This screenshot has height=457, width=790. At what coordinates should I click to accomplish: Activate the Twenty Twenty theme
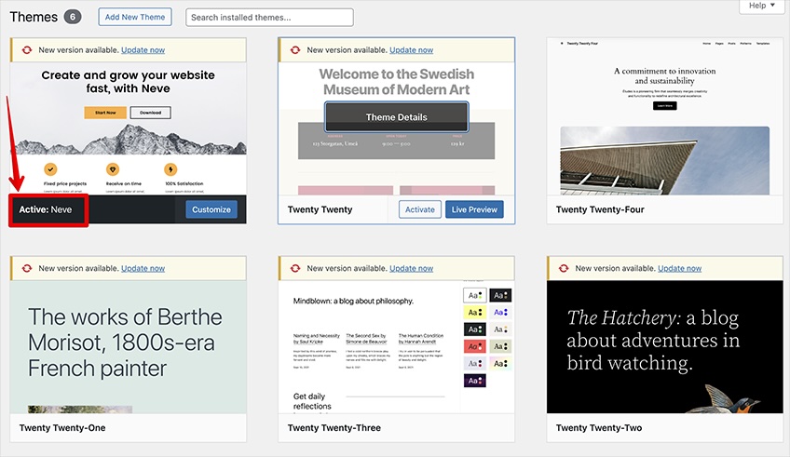pos(419,209)
